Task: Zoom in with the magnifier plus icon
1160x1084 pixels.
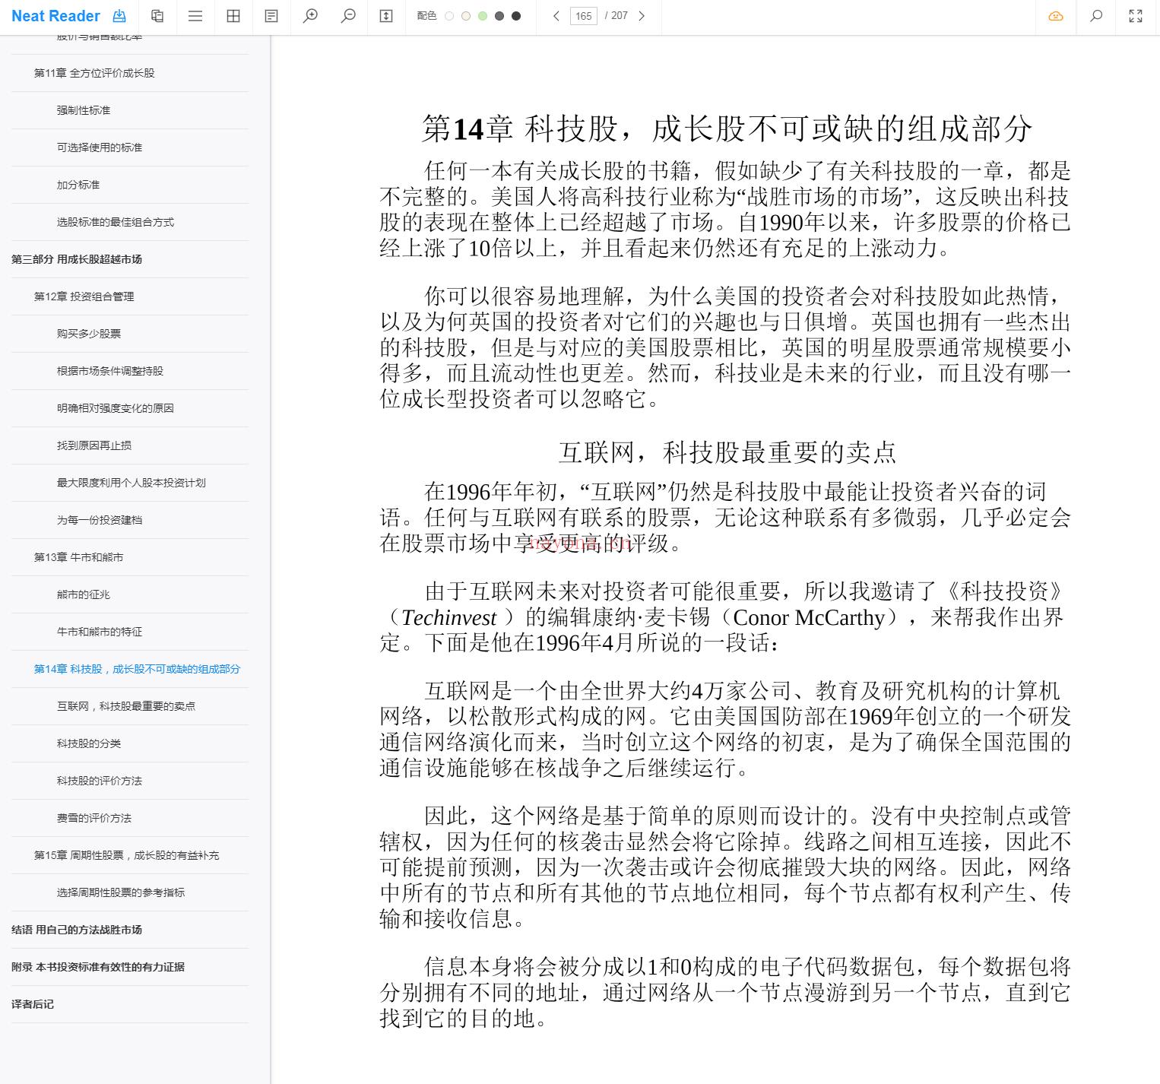Action: [x=310, y=16]
